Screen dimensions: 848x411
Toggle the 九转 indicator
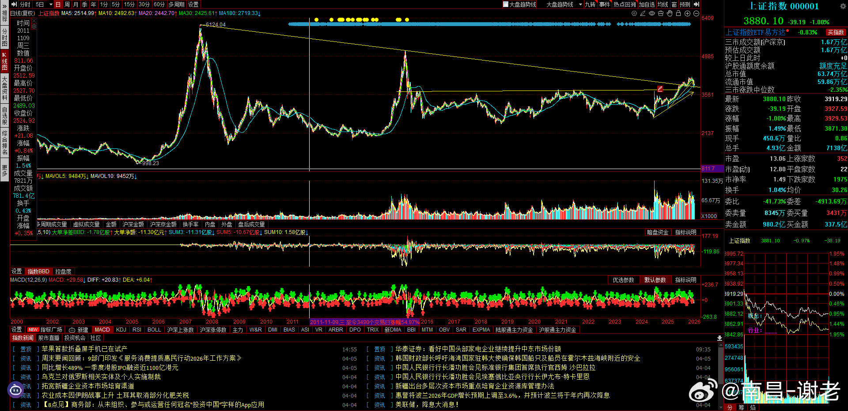click(x=590, y=4)
